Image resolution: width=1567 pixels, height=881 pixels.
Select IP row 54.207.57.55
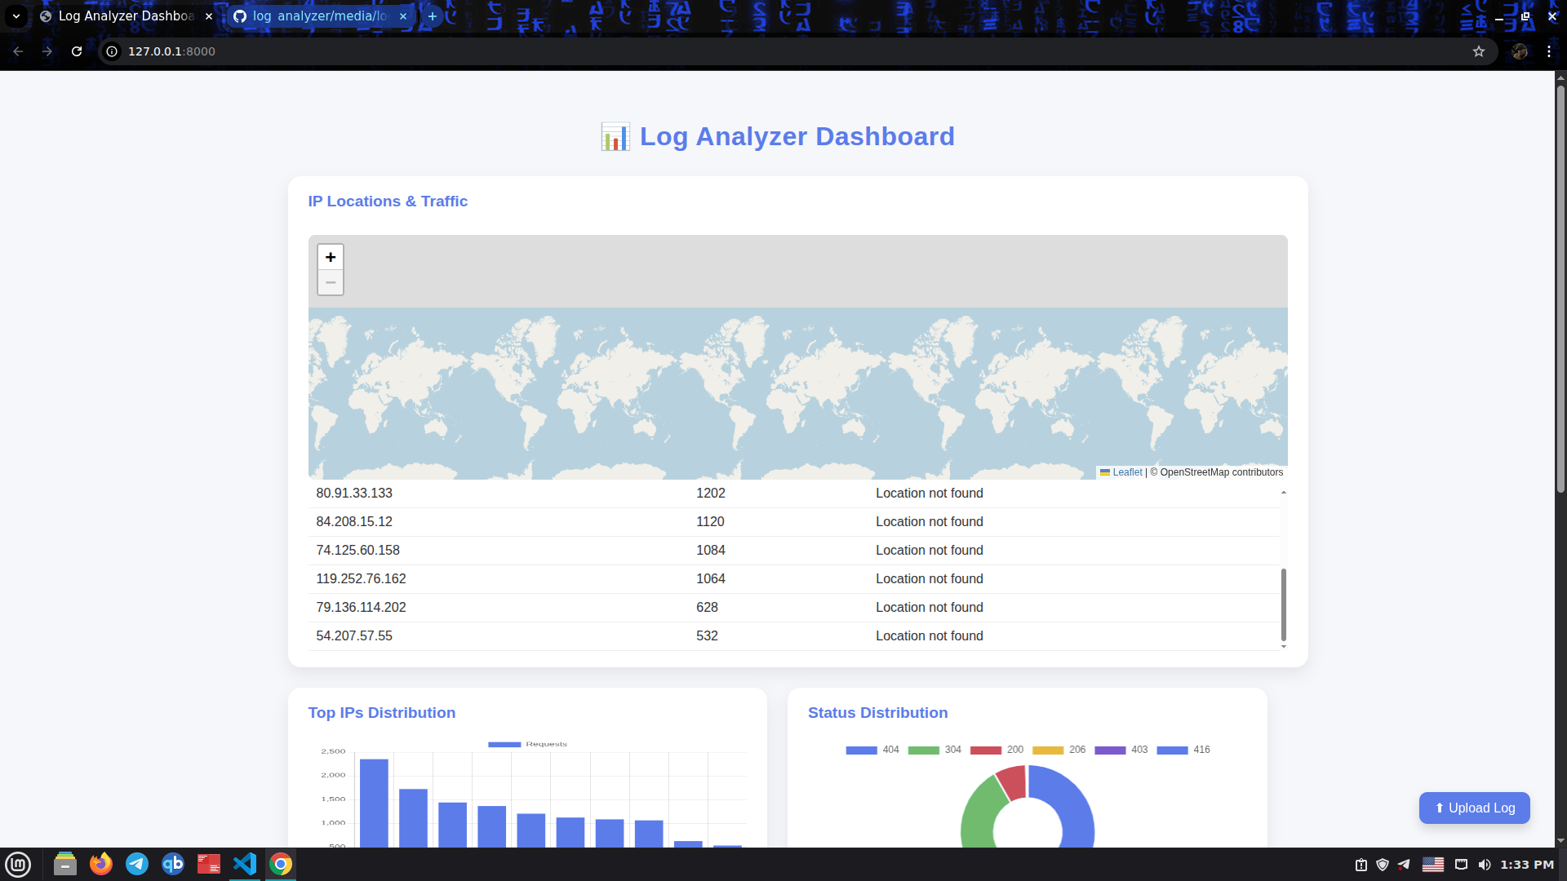point(793,636)
